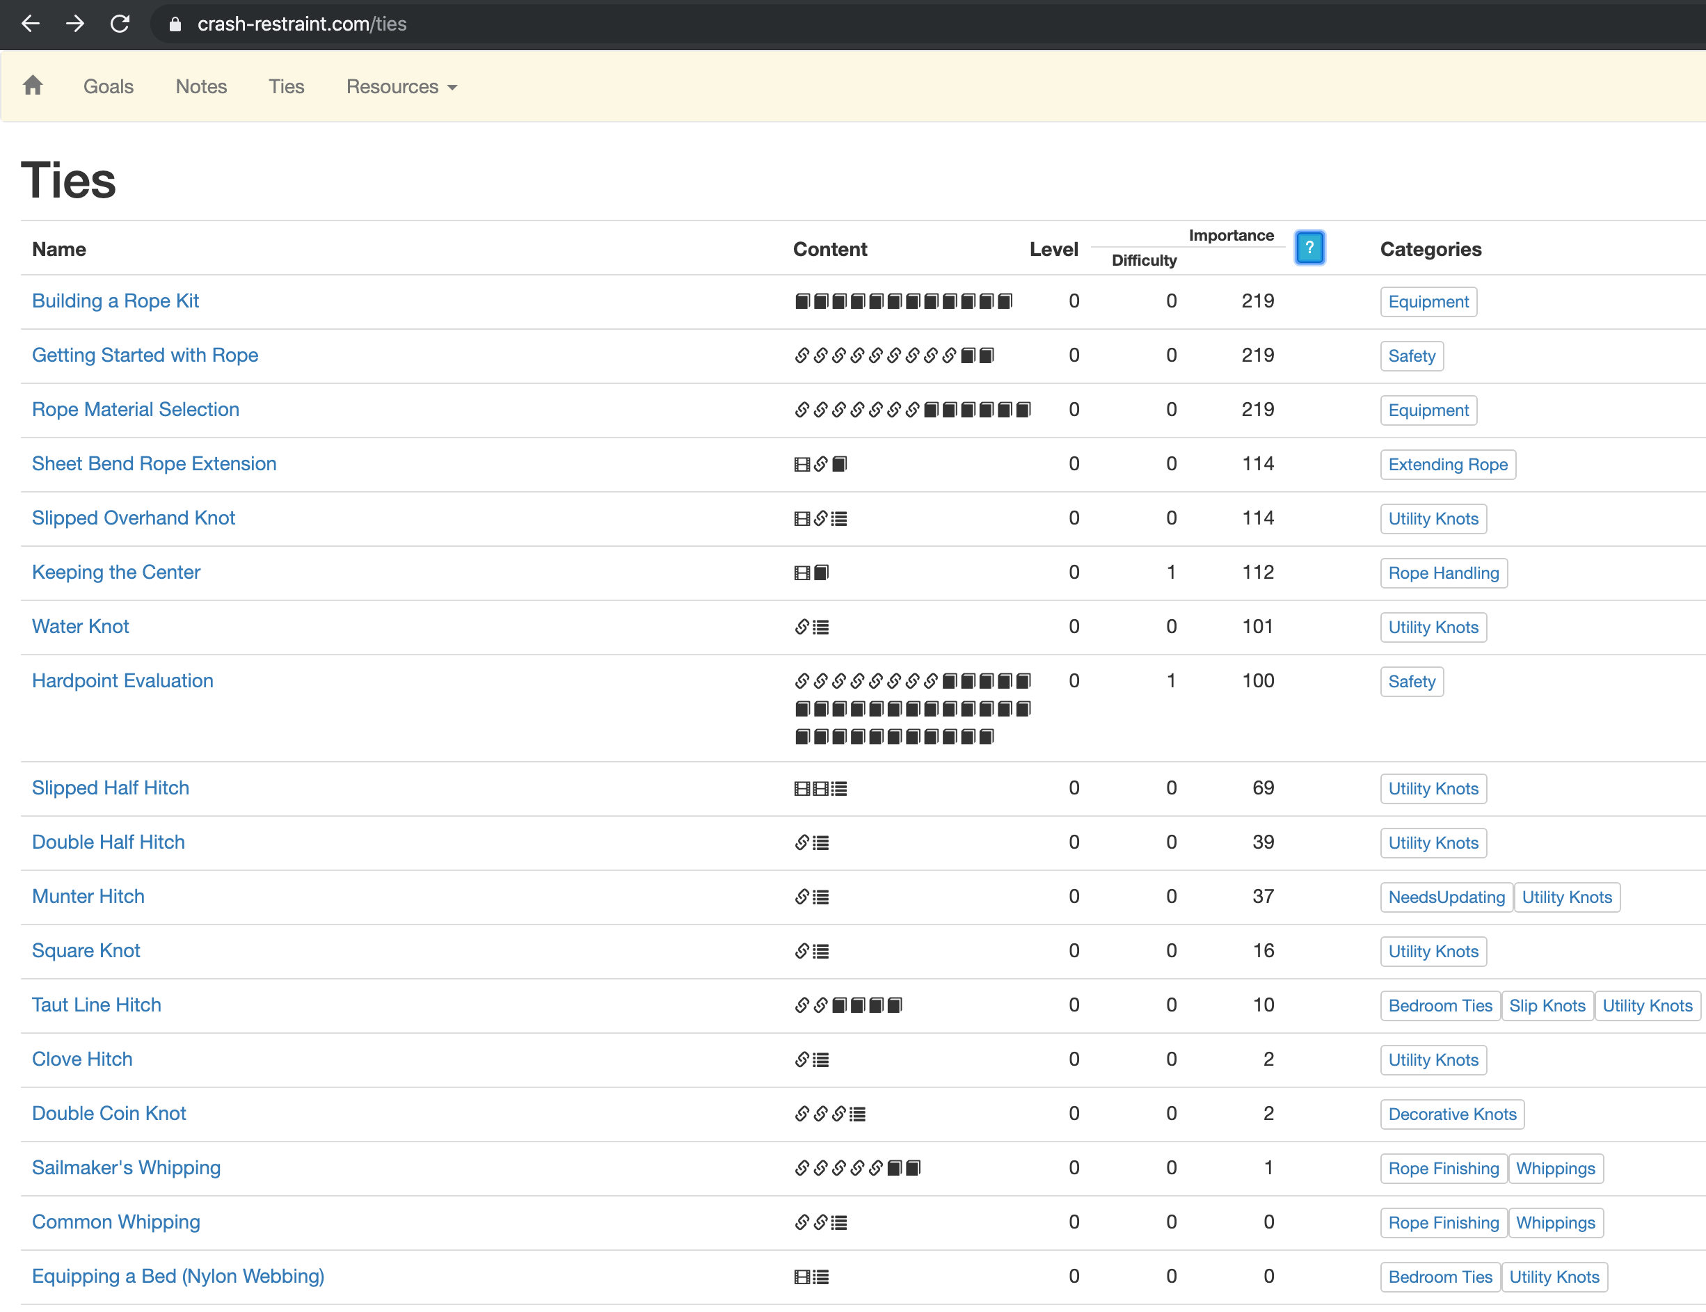Image resolution: width=1706 pixels, height=1312 pixels.
Task: Open the list icon for Common Whipping
Action: 839,1223
